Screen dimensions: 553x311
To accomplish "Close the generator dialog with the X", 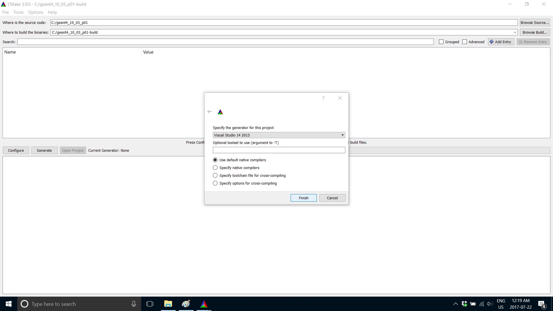I will tap(340, 98).
